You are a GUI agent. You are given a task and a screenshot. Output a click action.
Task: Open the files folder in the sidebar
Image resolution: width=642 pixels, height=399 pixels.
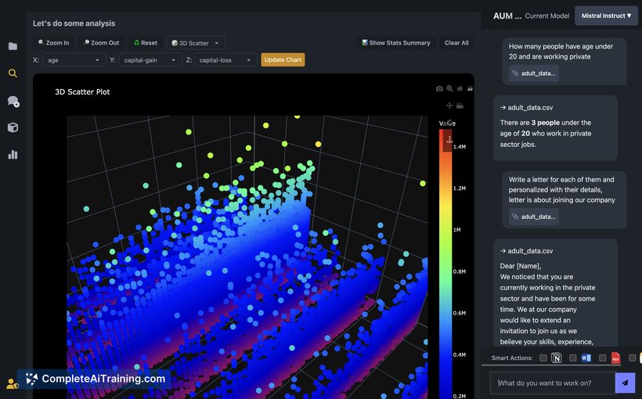[13, 46]
